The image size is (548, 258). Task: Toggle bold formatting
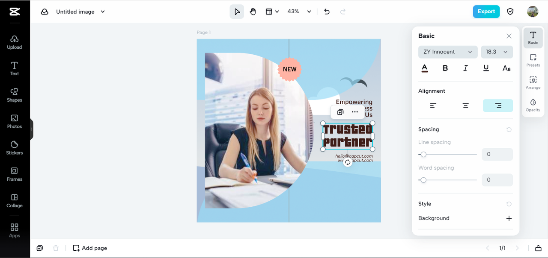pyautogui.click(x=445, y=68)
